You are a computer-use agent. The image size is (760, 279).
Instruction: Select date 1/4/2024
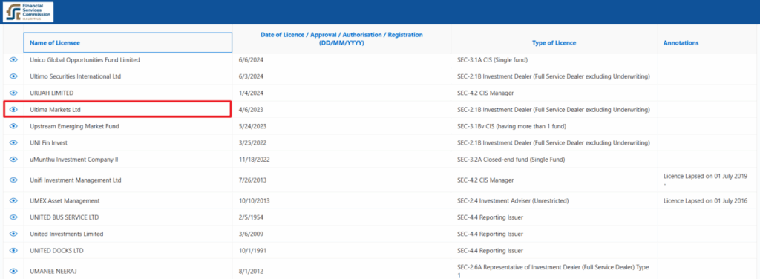click(x=251, y=93)
